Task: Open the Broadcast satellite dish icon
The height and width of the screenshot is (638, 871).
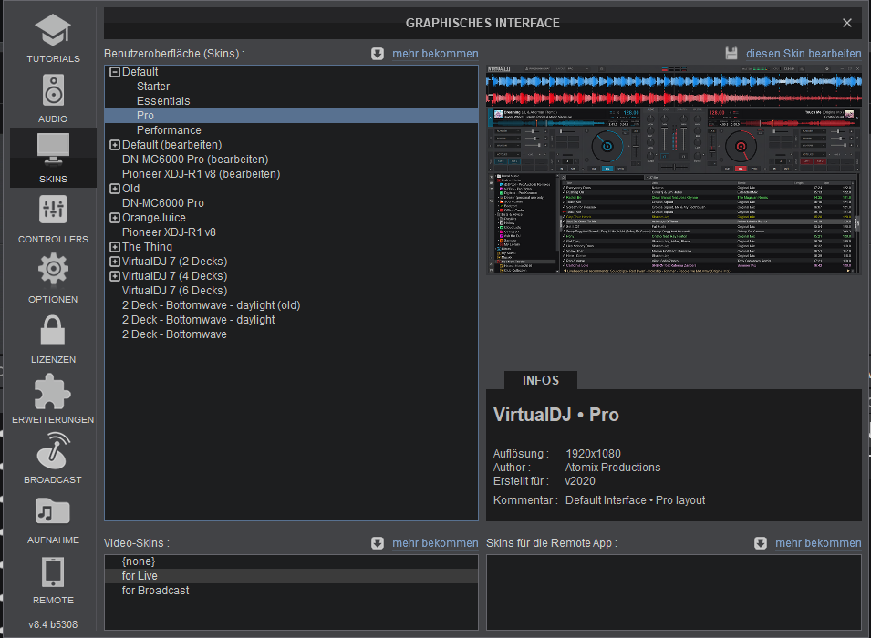Action: (x=53, y=451)
